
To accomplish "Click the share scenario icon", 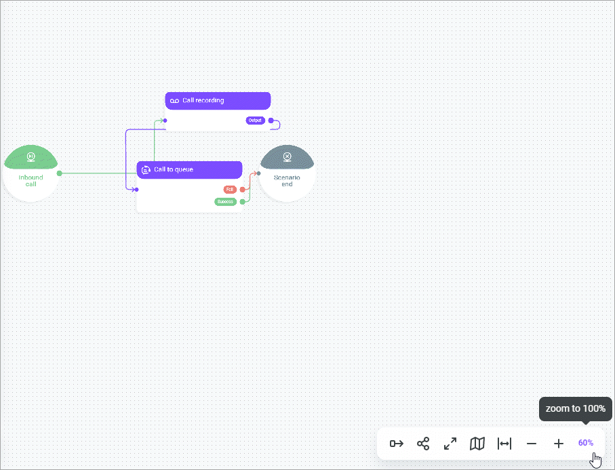I will (423, 444).
